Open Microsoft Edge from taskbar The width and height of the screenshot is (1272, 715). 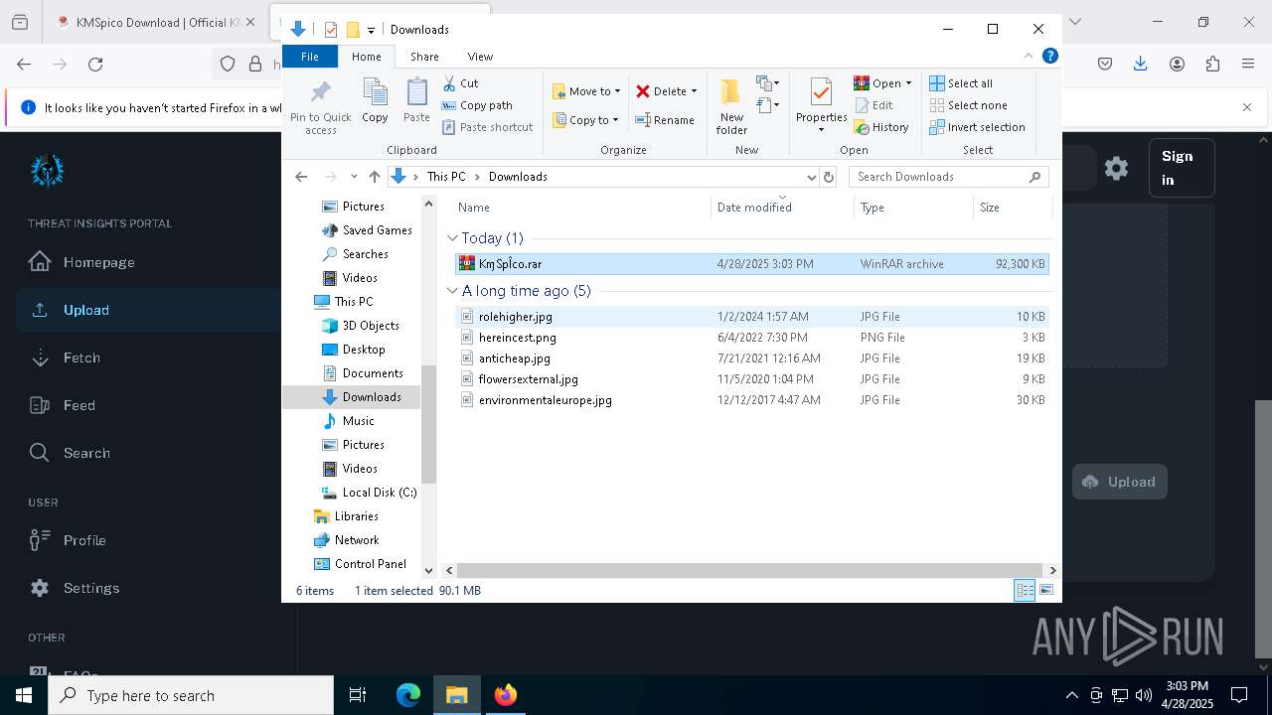coord(407,695)
